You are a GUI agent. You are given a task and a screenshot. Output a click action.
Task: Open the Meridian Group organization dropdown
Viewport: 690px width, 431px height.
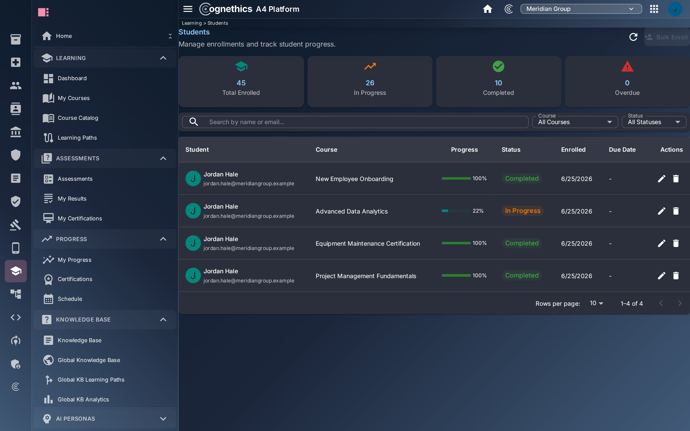click(x=581, y=9)
